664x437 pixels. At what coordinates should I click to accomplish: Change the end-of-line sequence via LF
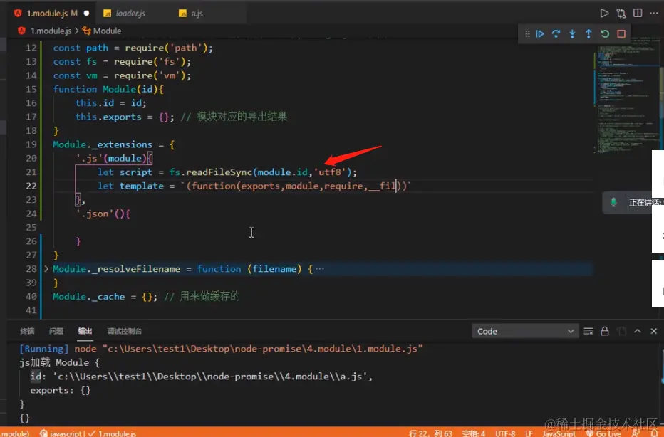[529, 433]
